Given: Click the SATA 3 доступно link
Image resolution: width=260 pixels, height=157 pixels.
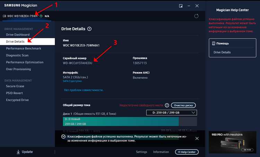Looking at the screenshot, I should (72, 81).
